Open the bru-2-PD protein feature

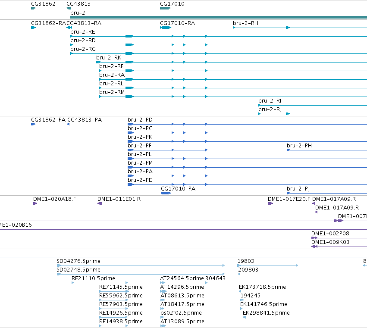[140, 120]
